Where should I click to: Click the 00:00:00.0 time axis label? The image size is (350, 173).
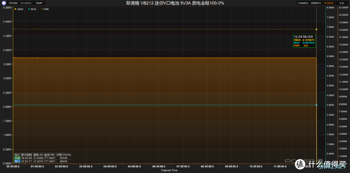pos(13,166)
